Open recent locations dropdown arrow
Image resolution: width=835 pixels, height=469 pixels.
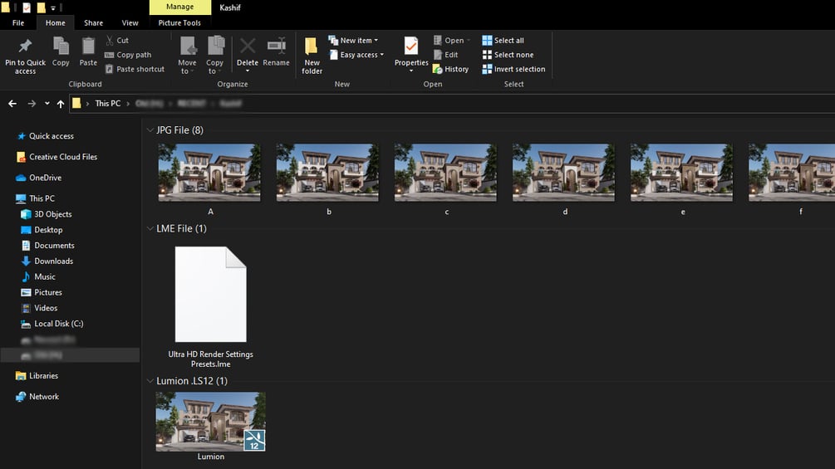(x=47, y=104)
